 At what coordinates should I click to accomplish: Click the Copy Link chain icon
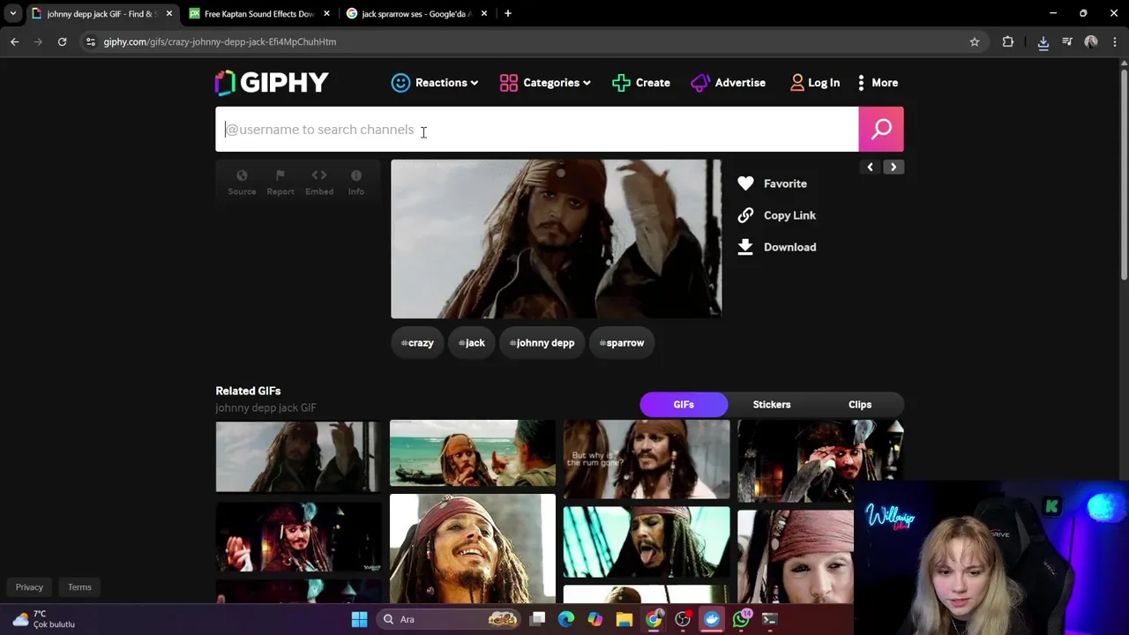tap(745, 215)
